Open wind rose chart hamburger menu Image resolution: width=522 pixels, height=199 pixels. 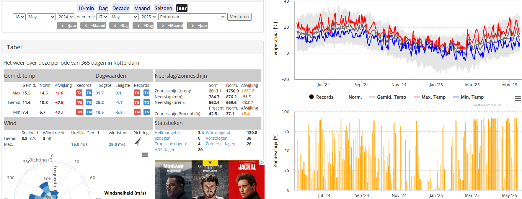[145, 155]
